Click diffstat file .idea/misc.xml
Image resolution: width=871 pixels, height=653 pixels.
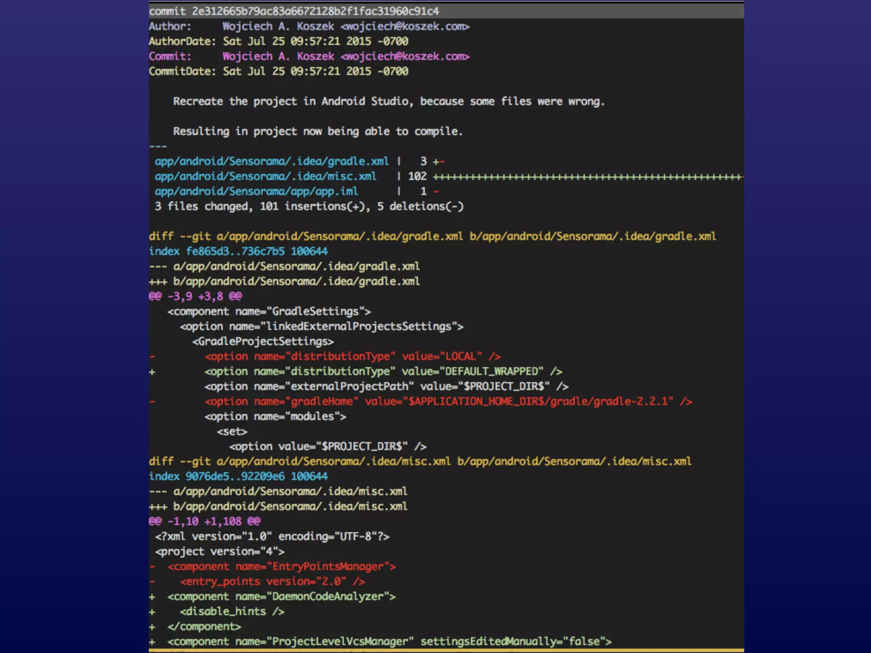[x=265, y=176]
